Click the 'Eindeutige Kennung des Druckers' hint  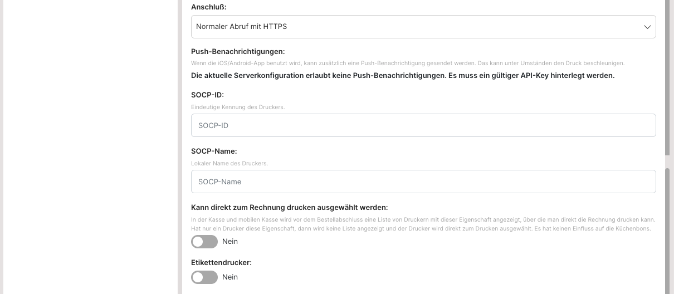click(x=238, y=107)
